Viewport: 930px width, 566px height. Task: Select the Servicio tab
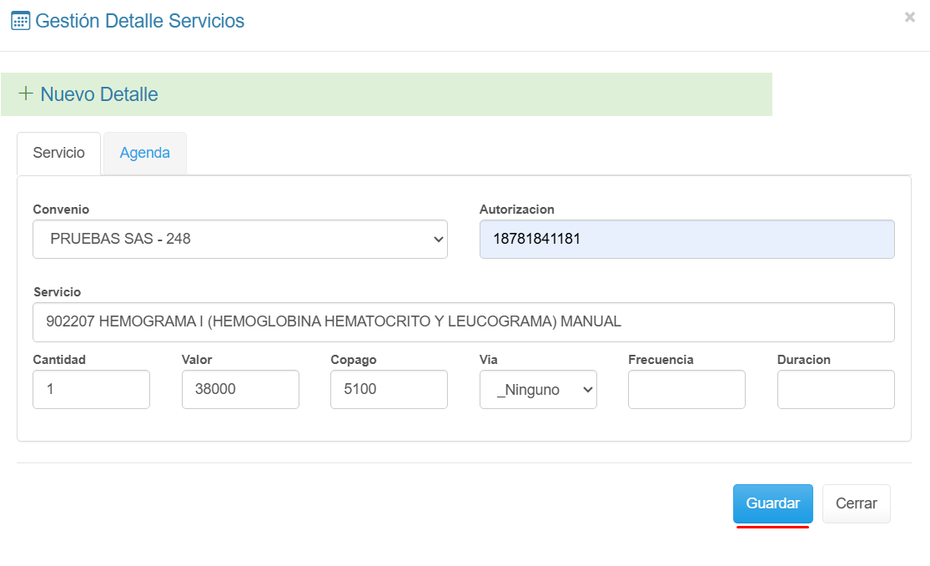[x=58, y=154]
